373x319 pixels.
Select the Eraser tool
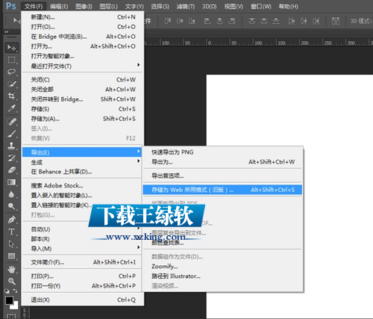(x=11, y=170)
